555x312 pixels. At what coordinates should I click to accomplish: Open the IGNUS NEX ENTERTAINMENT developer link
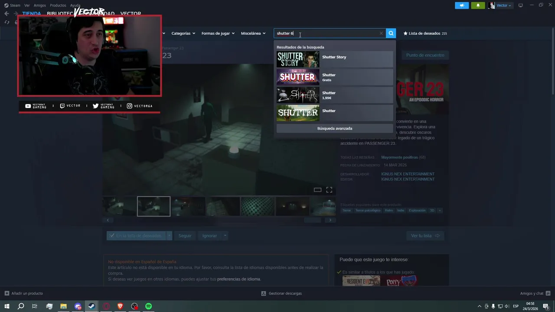click(x=408, y=174)
